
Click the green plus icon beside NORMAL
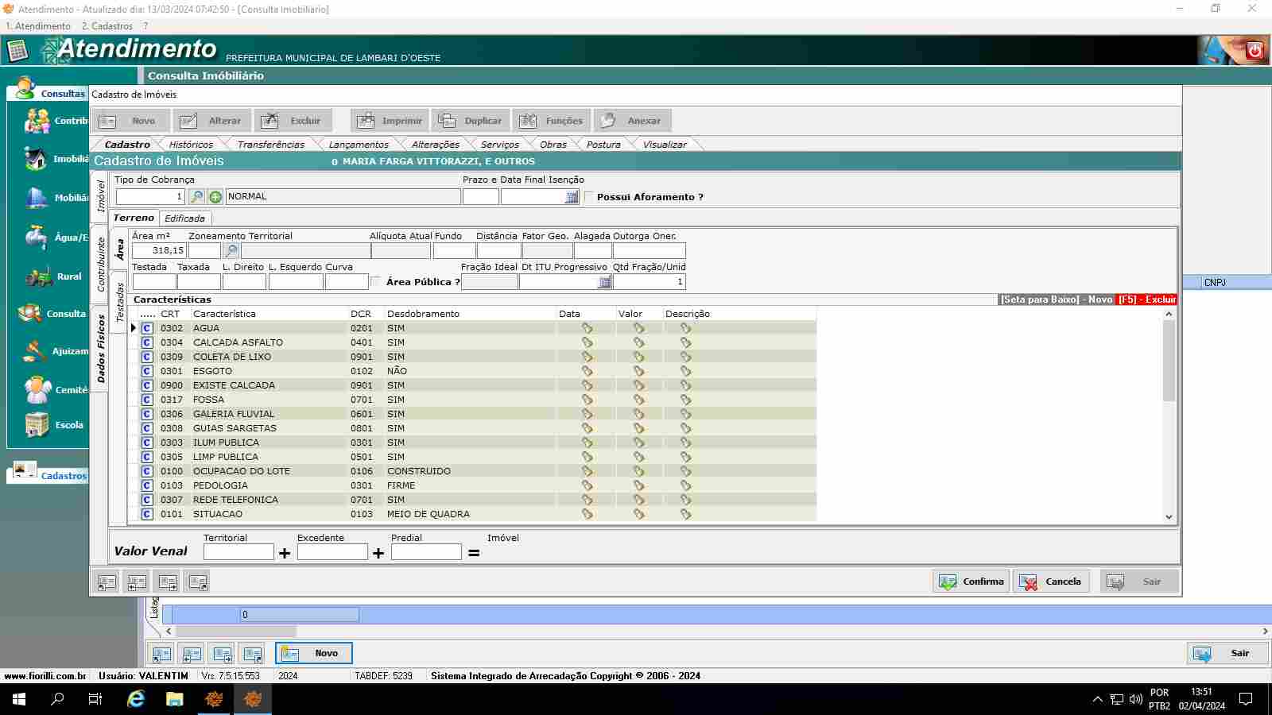215,197
